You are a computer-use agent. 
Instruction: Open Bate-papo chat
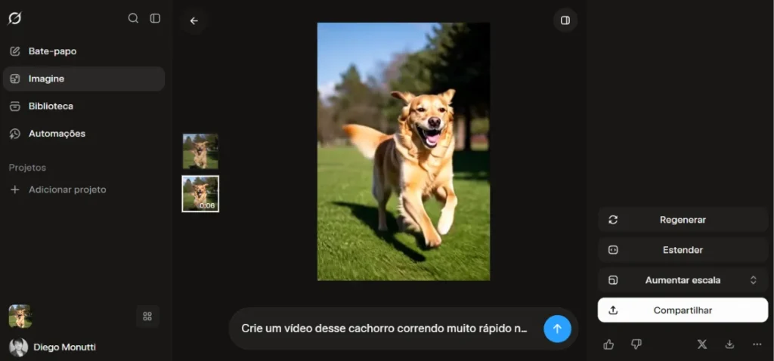point(84,51)
